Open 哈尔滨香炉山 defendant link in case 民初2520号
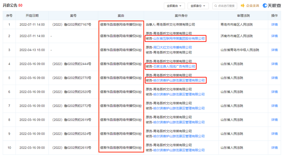 pos(179,94)
